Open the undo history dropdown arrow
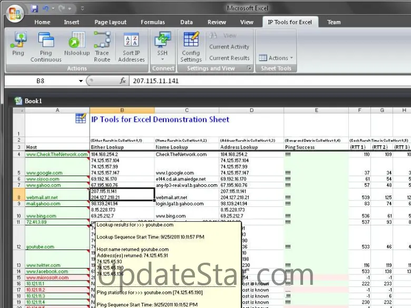 (53, 8)
